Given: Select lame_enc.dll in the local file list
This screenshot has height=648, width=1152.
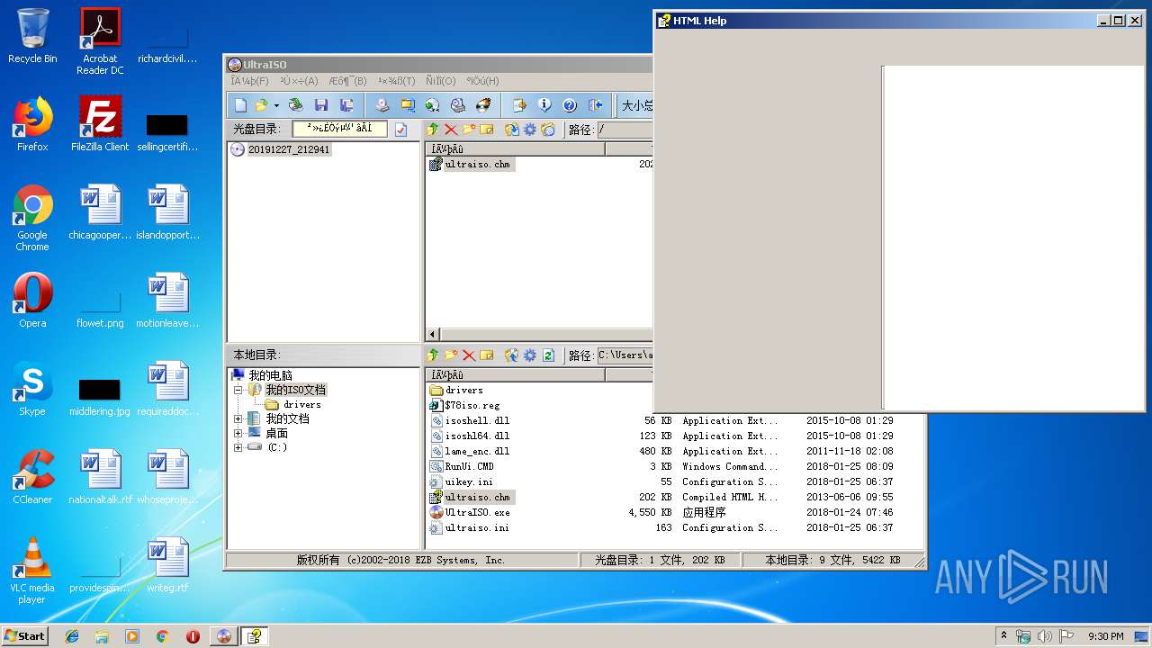Looking at the screenshot, I should [477, 452].
